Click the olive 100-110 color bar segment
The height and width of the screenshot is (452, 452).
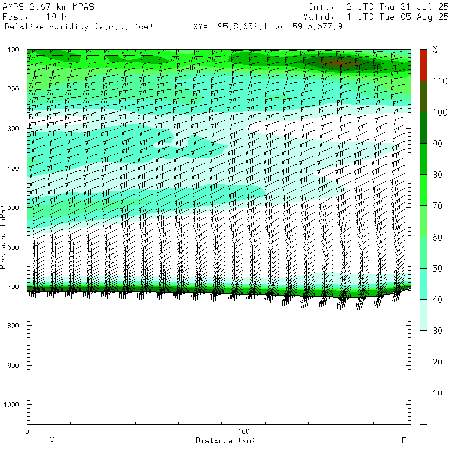pos(423,96)
